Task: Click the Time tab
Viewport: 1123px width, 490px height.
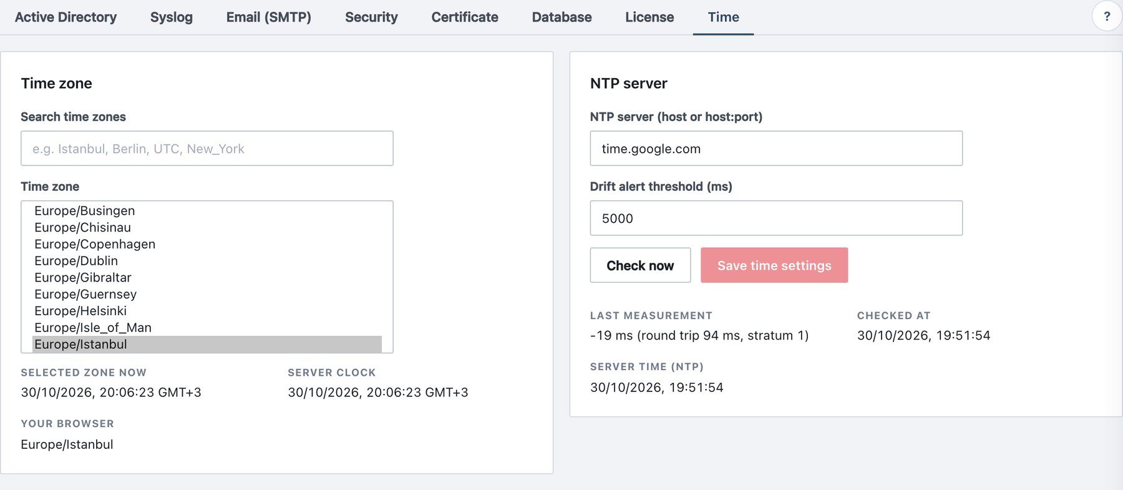Action: tap(723, 17)
